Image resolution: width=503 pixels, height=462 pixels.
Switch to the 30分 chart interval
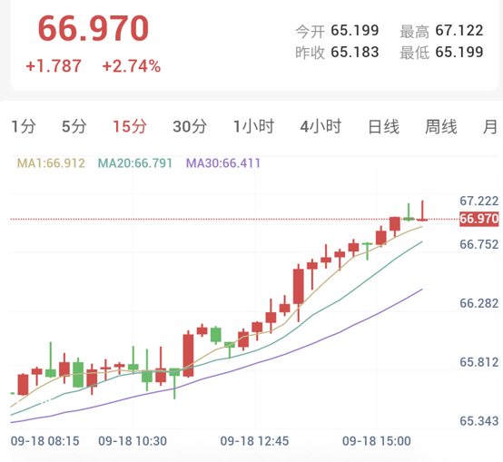pyautogui.click(x=190, y=126)
